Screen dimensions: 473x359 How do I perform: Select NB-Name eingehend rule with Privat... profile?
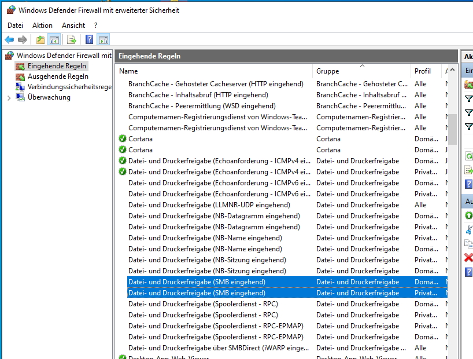point(205,238)
